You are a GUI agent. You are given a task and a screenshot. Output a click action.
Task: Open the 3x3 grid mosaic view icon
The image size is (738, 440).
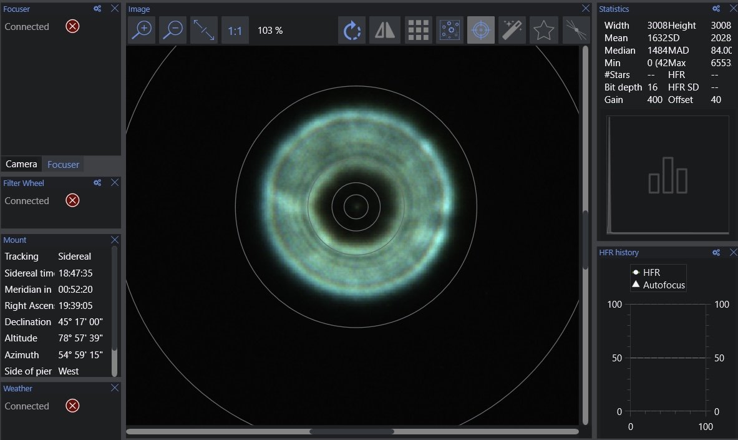418,30
